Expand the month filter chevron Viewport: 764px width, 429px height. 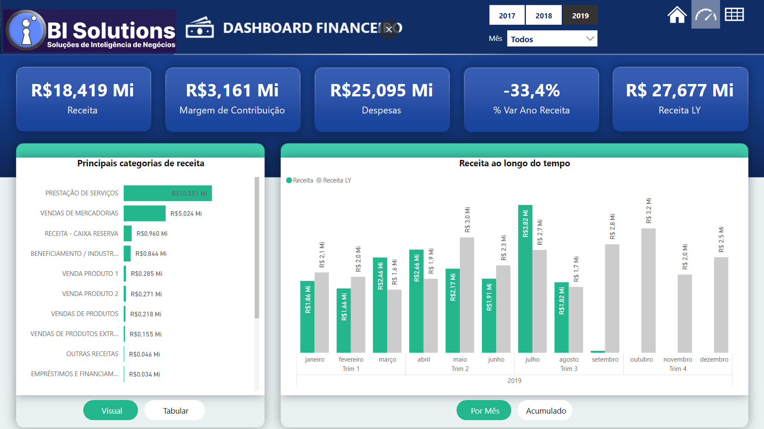tap(590, 38)
